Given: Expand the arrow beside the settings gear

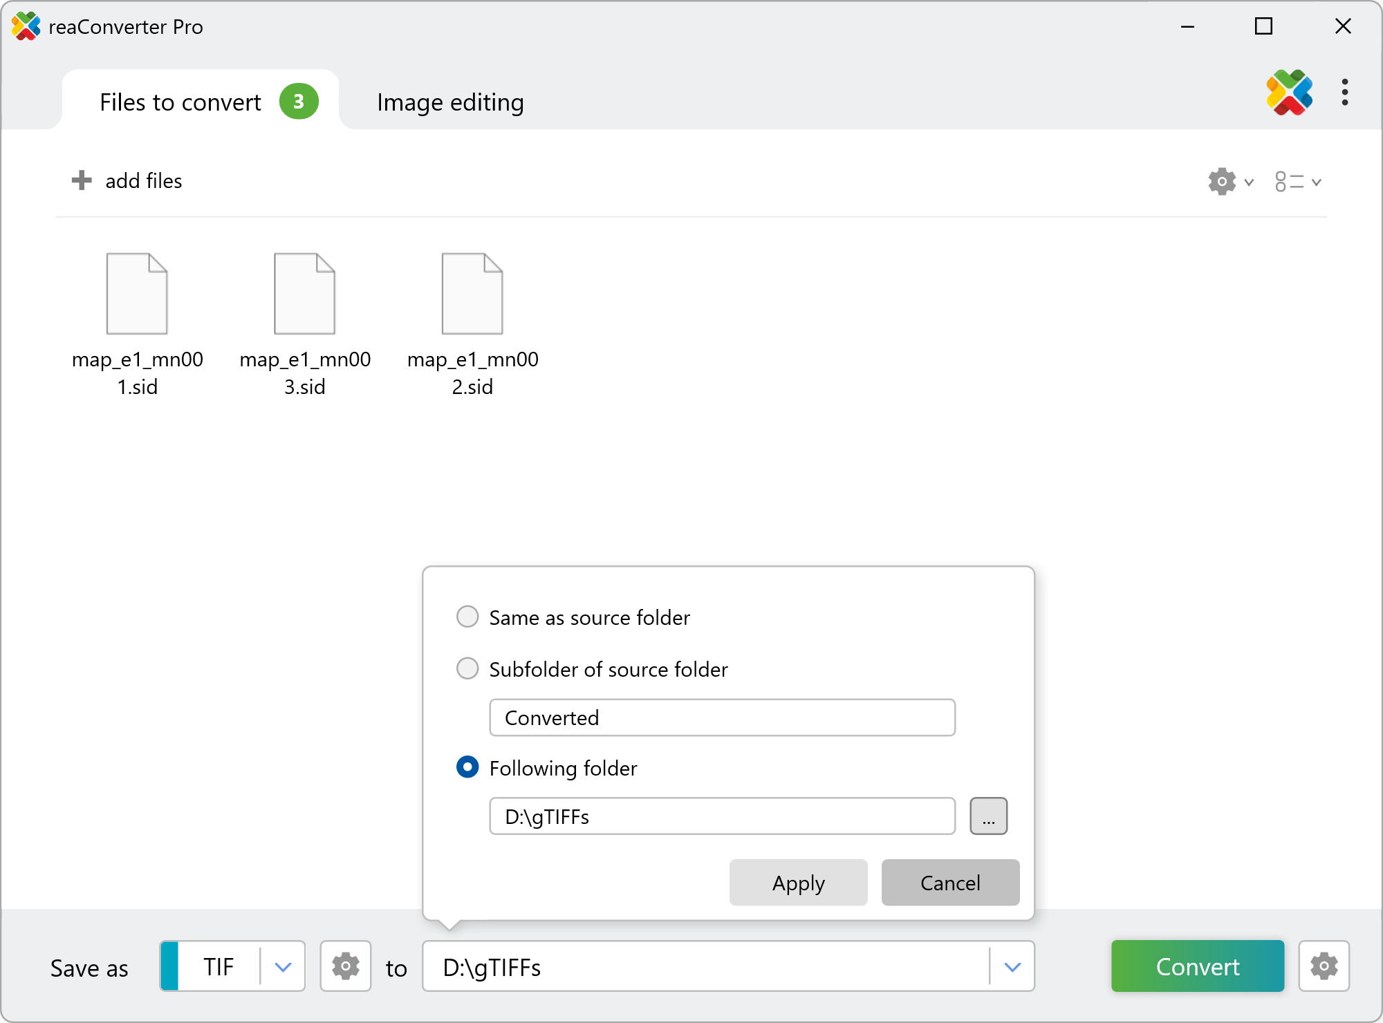Looking at the screenshot, I should click(1249, 182).
